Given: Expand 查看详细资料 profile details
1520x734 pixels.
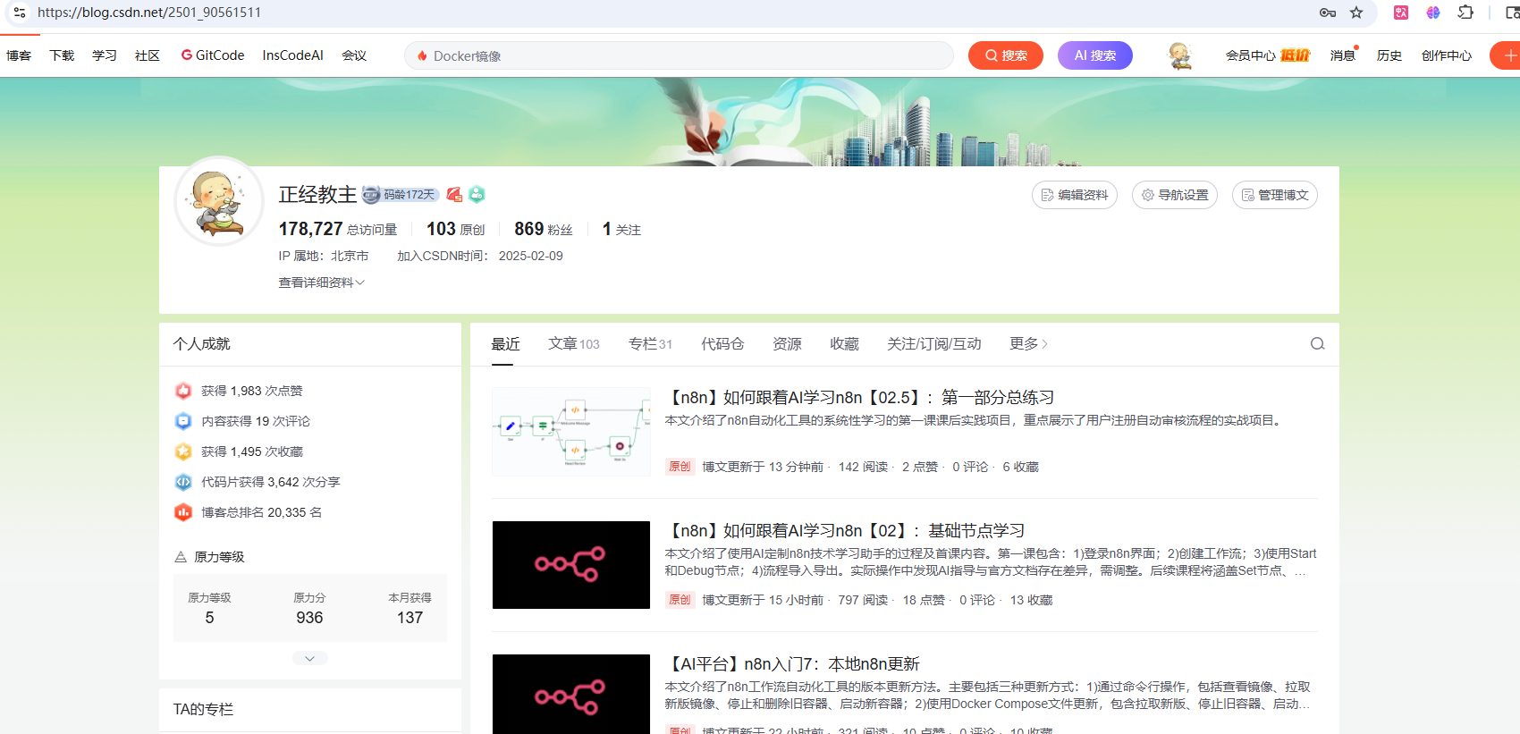Looking at the screenshot, I should [321, 283].
